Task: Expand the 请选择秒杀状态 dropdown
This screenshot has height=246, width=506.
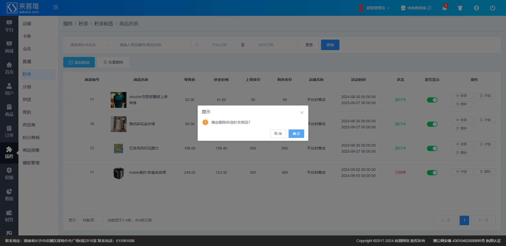Action: (90, 45)
